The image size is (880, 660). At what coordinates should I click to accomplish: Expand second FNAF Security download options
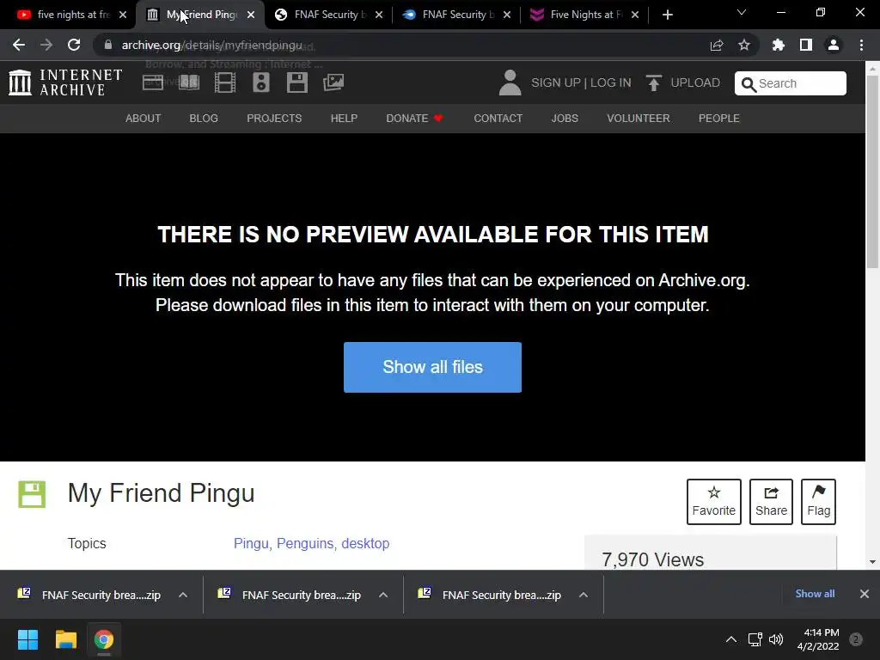(383, 595)
